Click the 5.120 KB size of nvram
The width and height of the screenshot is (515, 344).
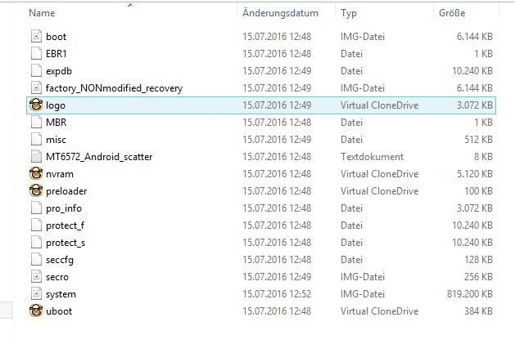click(x=475, y=174)
